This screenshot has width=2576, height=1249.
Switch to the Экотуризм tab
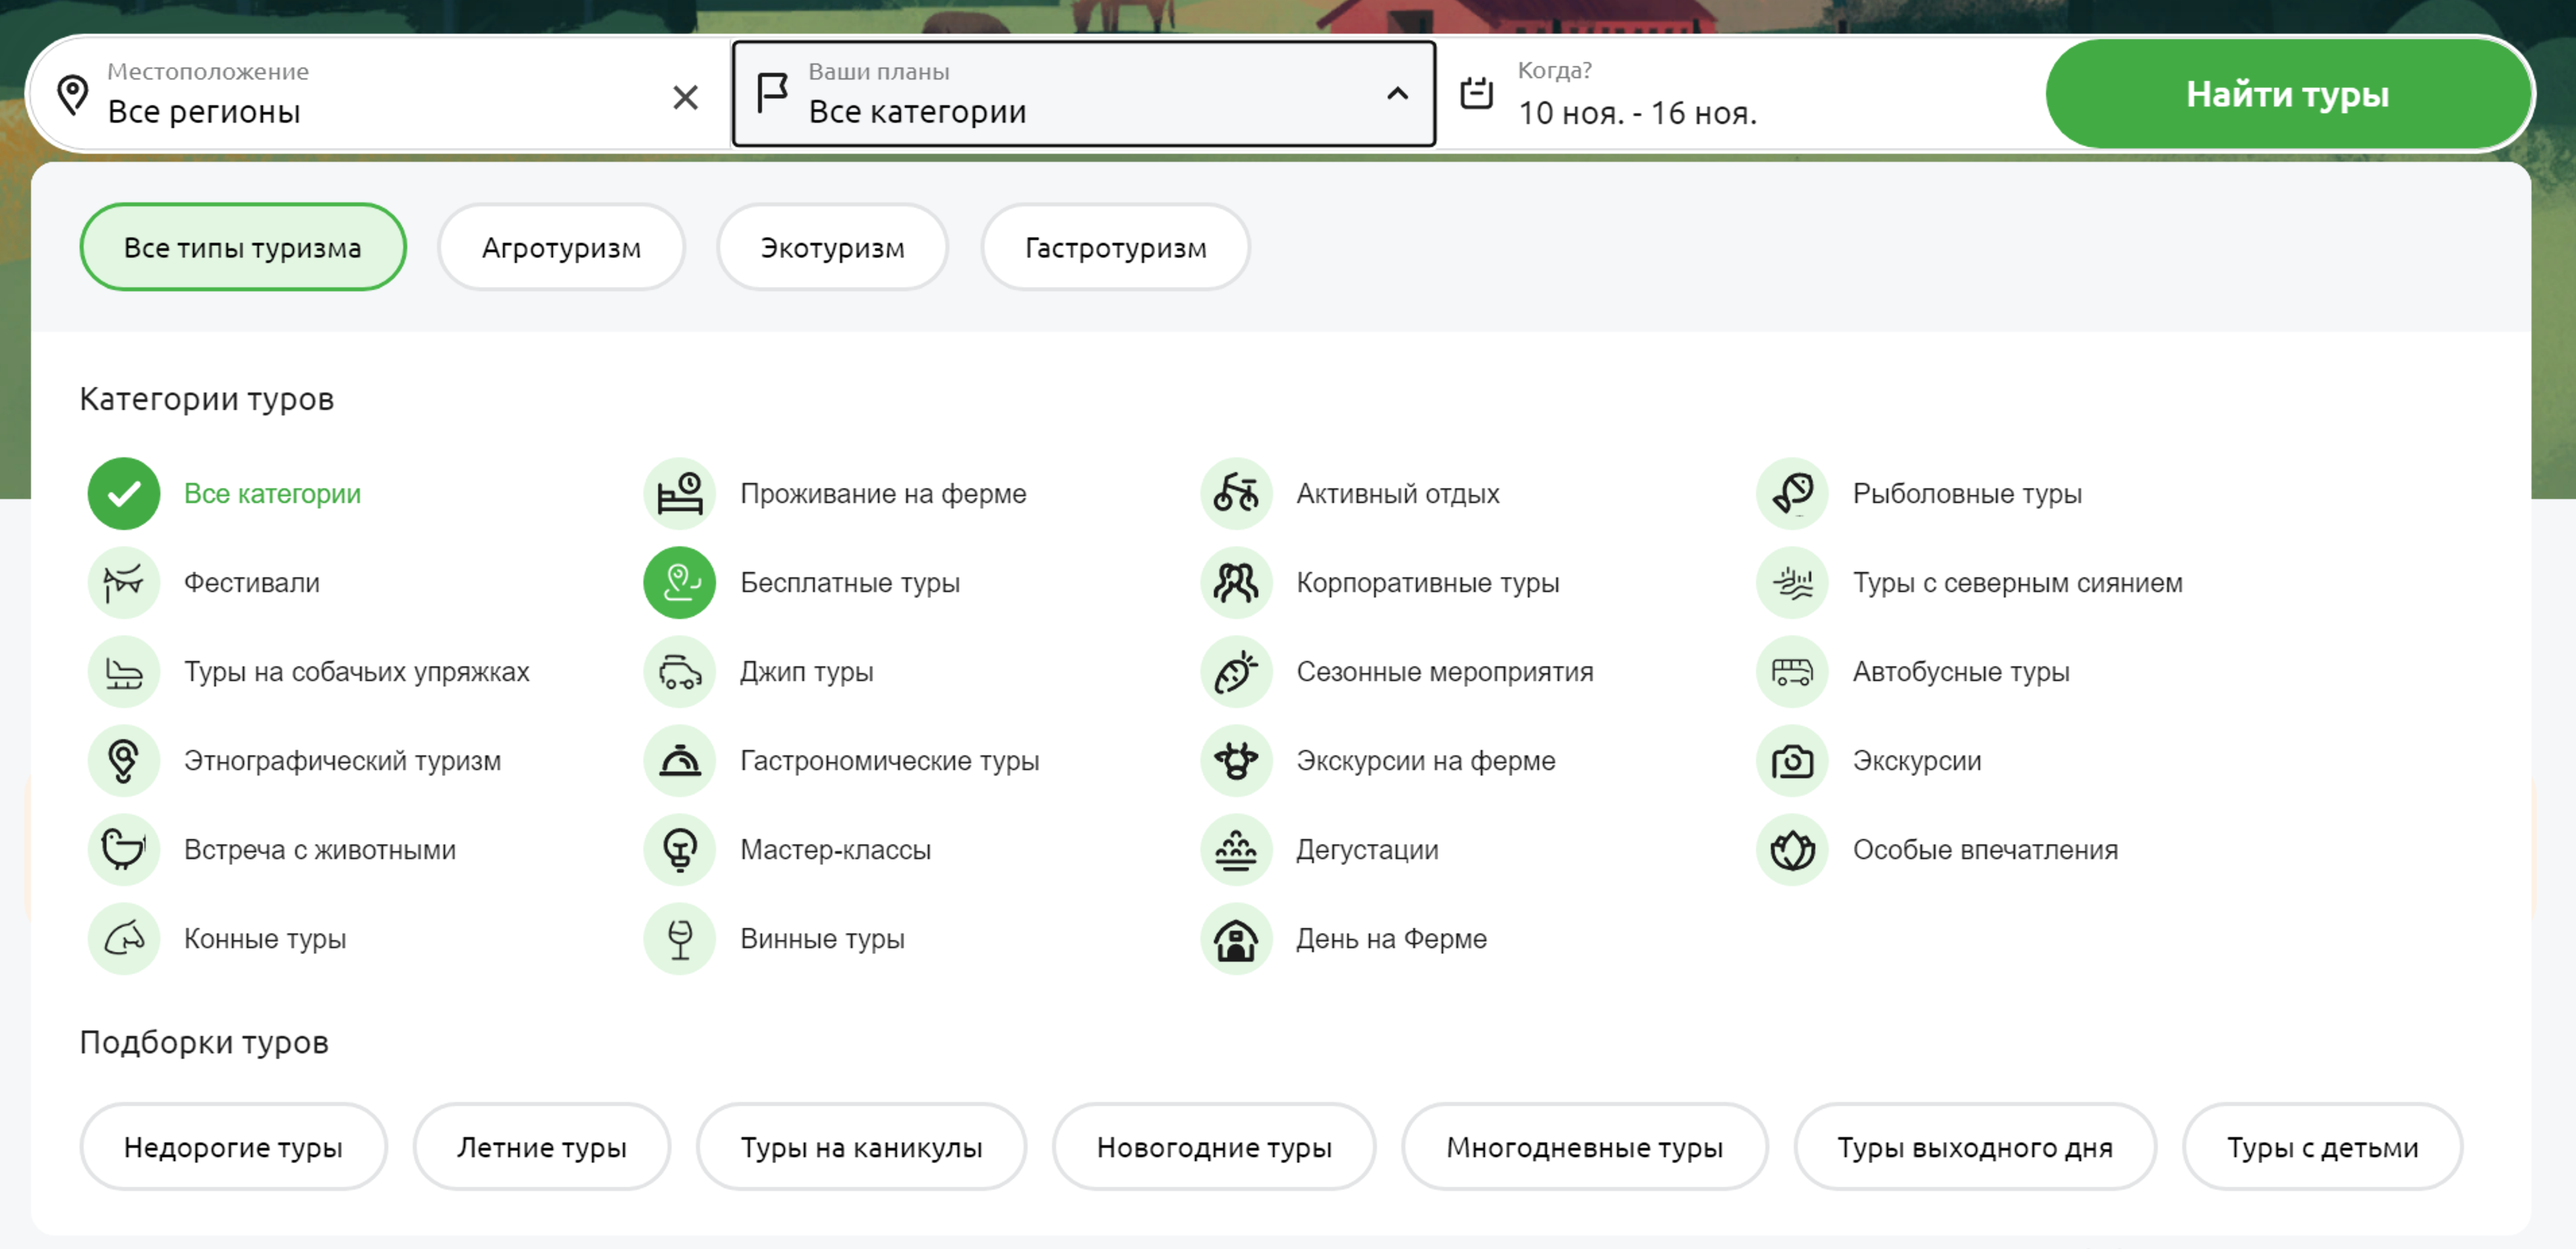tap(832, 247)
